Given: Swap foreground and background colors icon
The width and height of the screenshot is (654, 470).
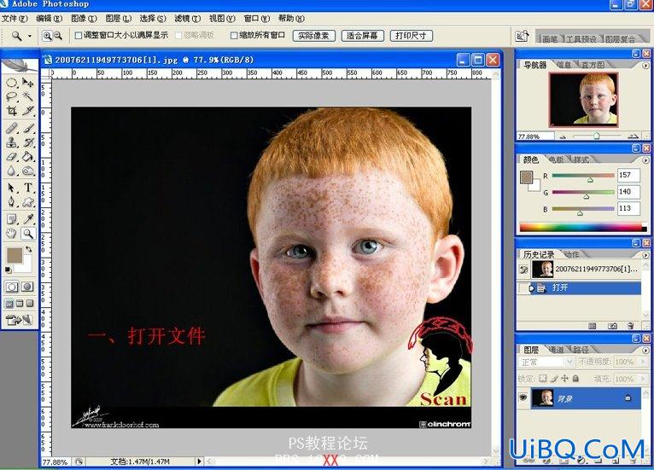Looking at the screenshot, I should pyautogui.click(x=29, y=249).
